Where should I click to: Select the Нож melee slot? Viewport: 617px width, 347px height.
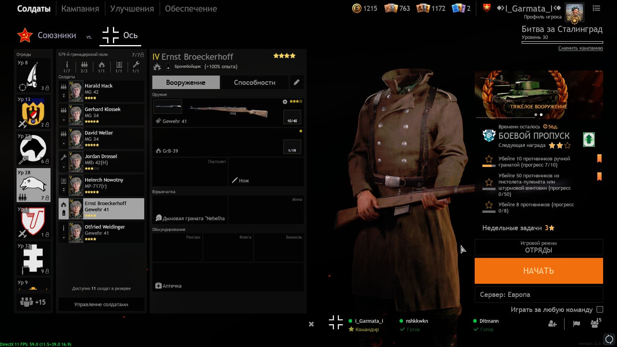point(266,172)
